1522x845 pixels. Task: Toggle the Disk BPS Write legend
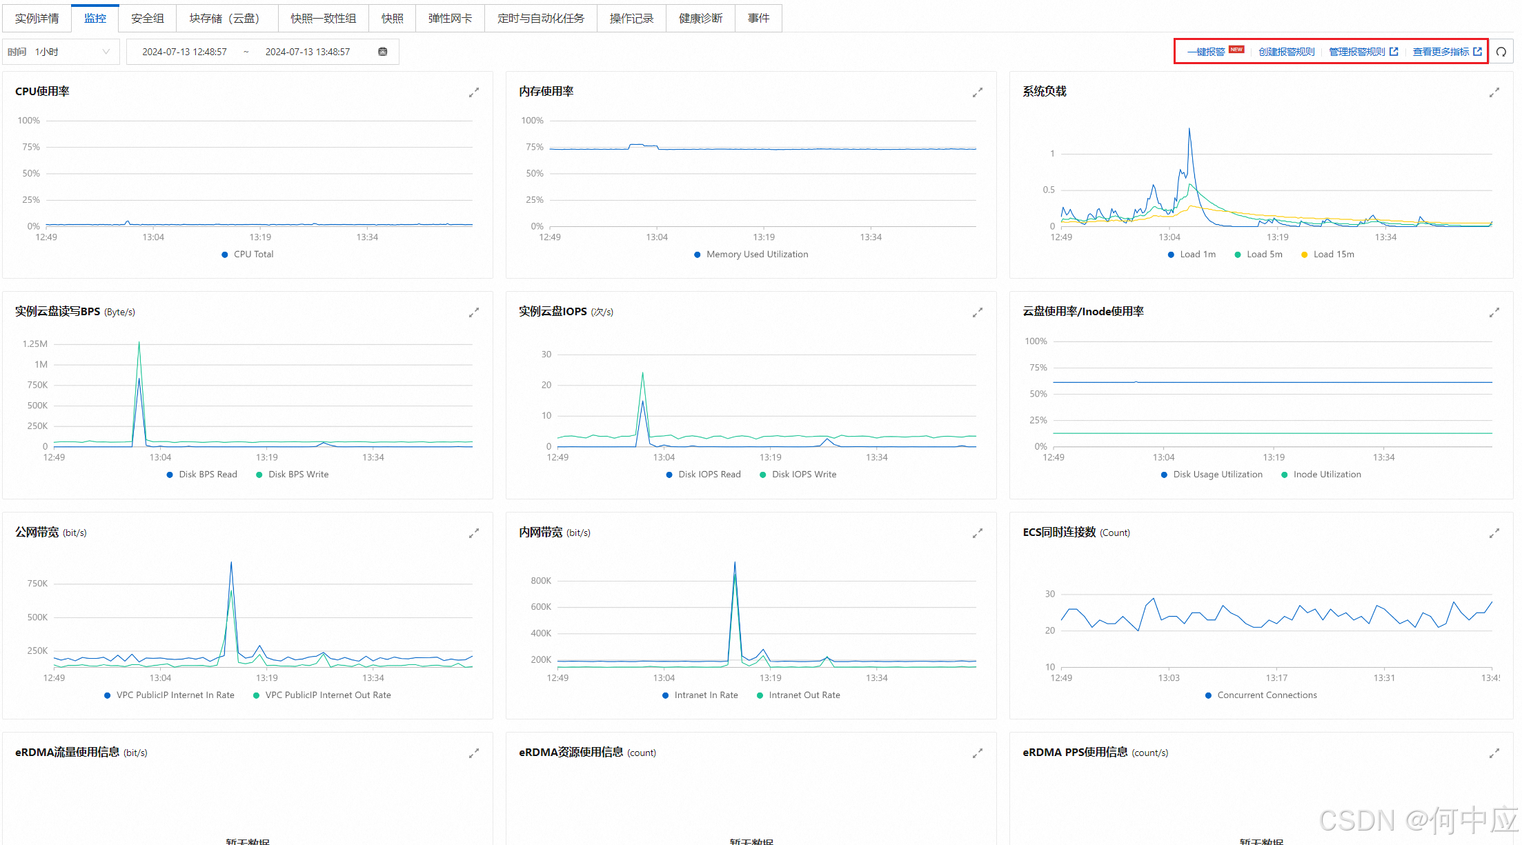tap(292, 475)
